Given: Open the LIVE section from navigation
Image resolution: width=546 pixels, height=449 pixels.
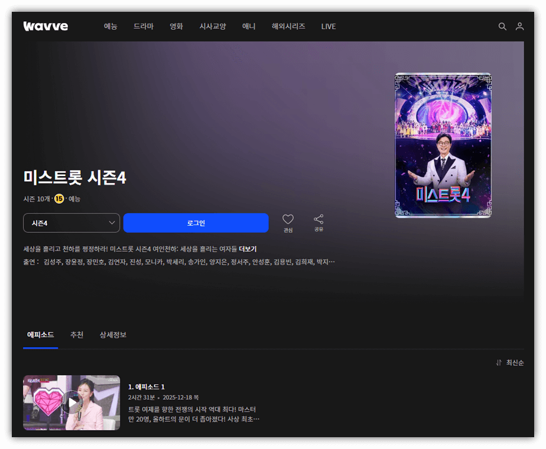Looking at the screenshot, I should point(329,26).
